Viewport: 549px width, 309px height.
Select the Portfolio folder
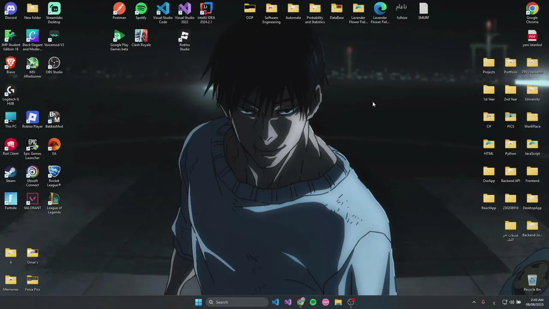pos(510,65)
